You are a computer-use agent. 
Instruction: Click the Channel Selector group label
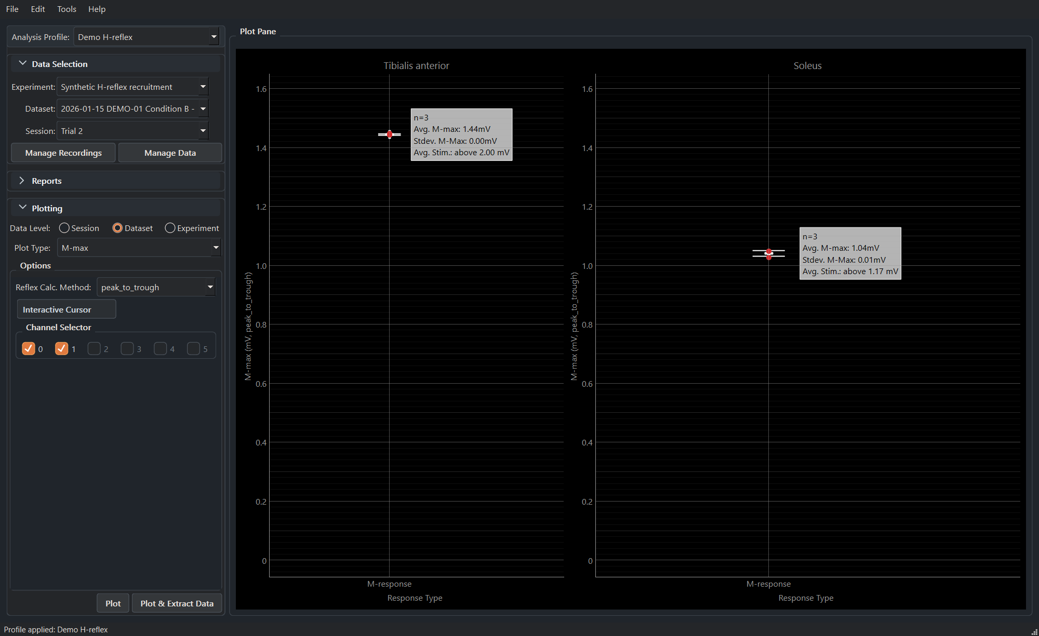(x=58, y=327)
